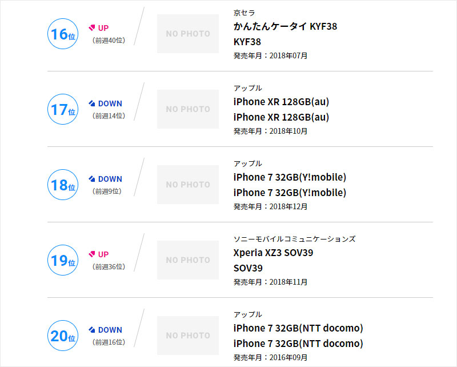Click the ソニーモバイルコミュニケーションズ maker name

294,239
